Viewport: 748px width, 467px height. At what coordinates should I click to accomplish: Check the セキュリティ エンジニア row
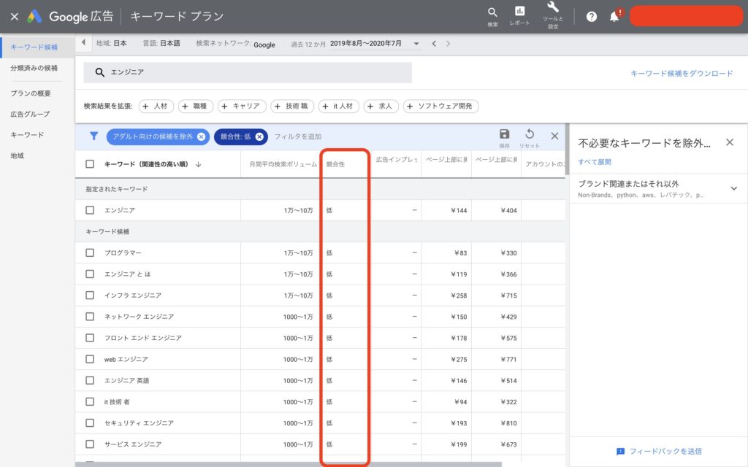coord(90,423)
